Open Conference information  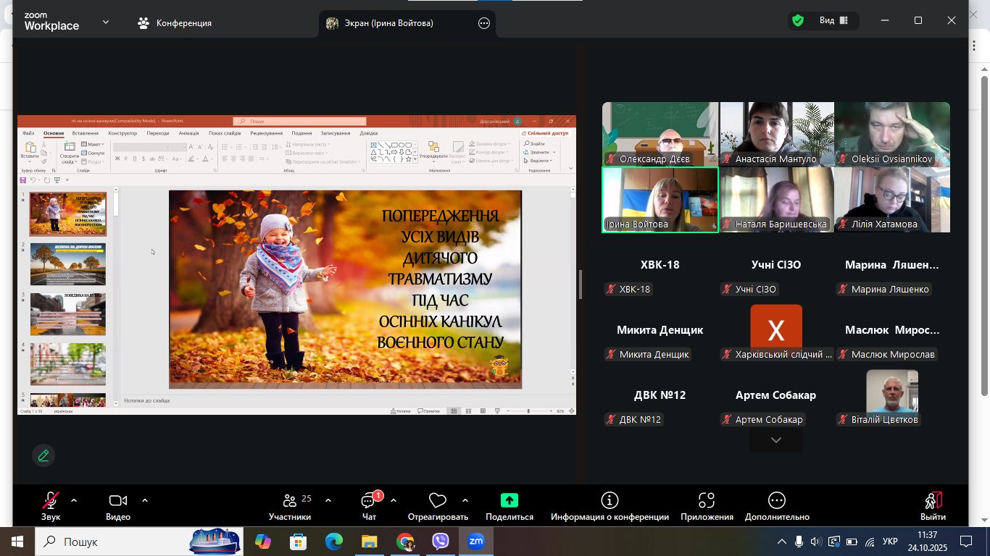[610, 507]
